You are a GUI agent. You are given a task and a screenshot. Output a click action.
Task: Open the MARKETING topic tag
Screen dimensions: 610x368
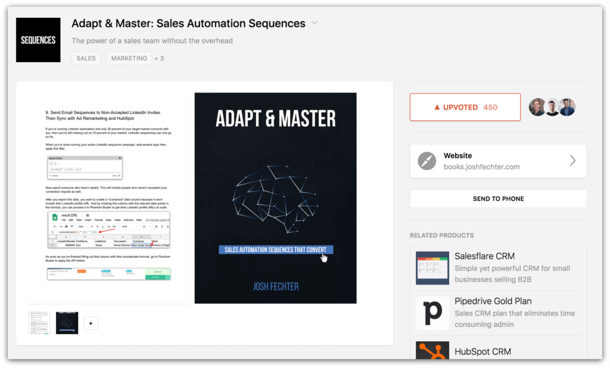[129, 58]
